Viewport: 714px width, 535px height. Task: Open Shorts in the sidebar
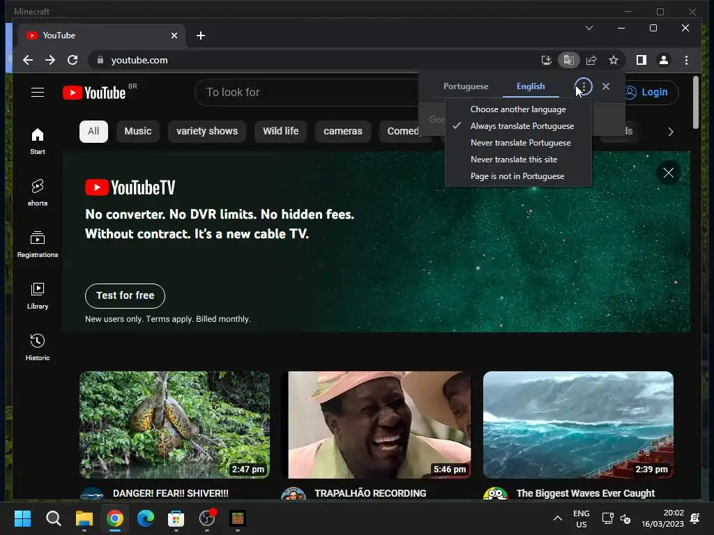[38, 192]
